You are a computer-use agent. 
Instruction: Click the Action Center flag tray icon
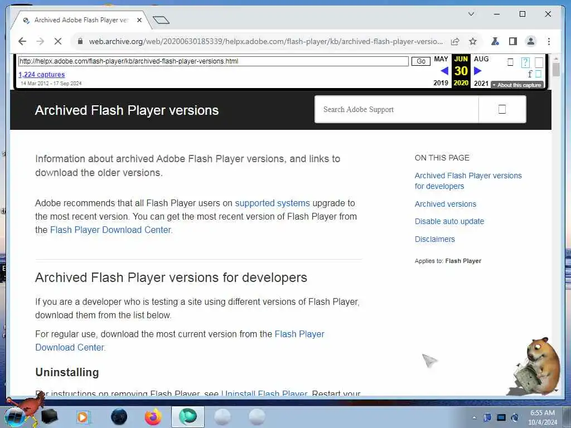pos(487,417)
